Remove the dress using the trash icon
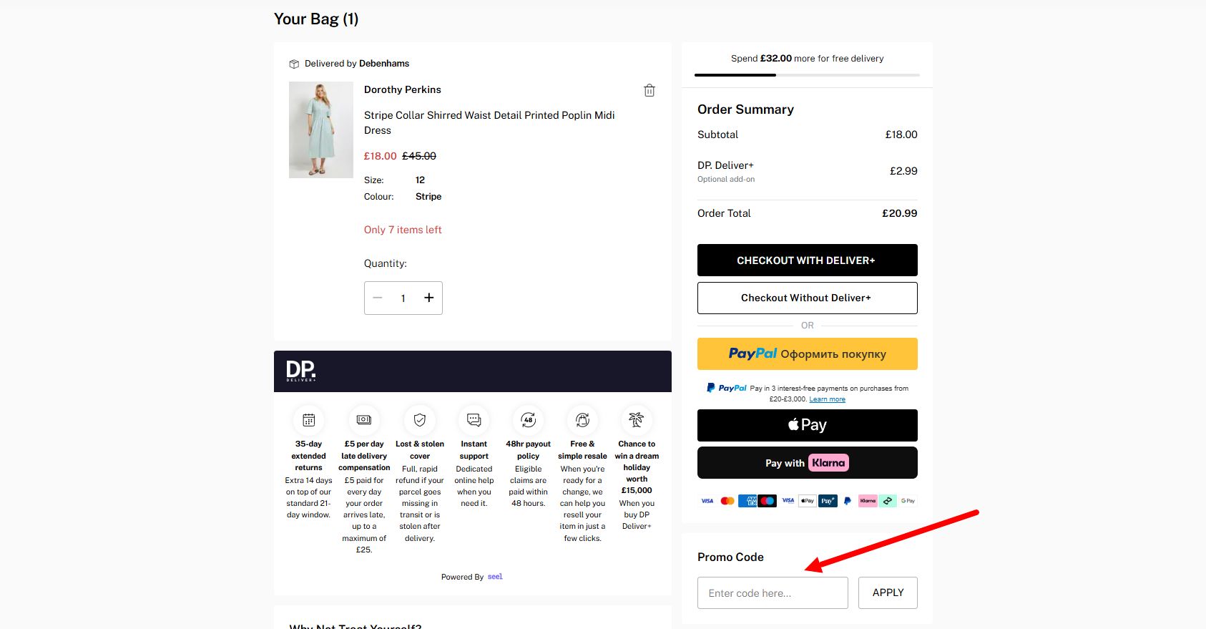 click(649, 90)
